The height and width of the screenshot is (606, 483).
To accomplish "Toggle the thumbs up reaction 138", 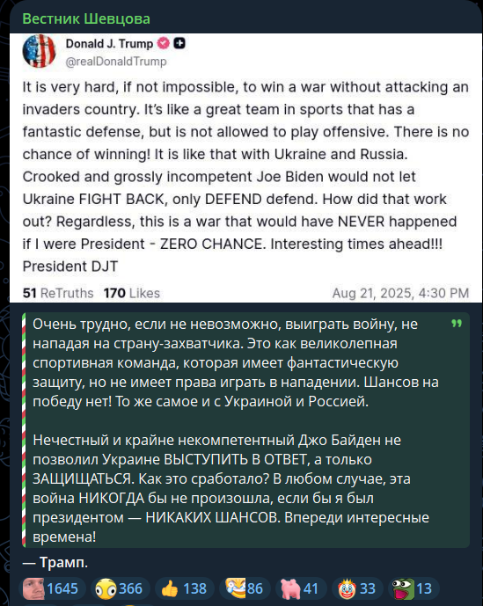I will click(185, 588).
